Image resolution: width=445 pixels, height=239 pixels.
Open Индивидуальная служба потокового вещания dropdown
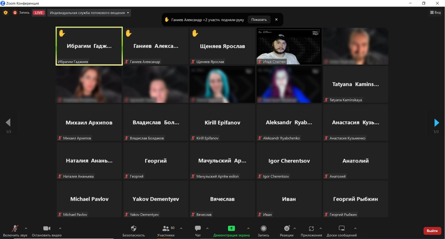click(x=89, y=13)
